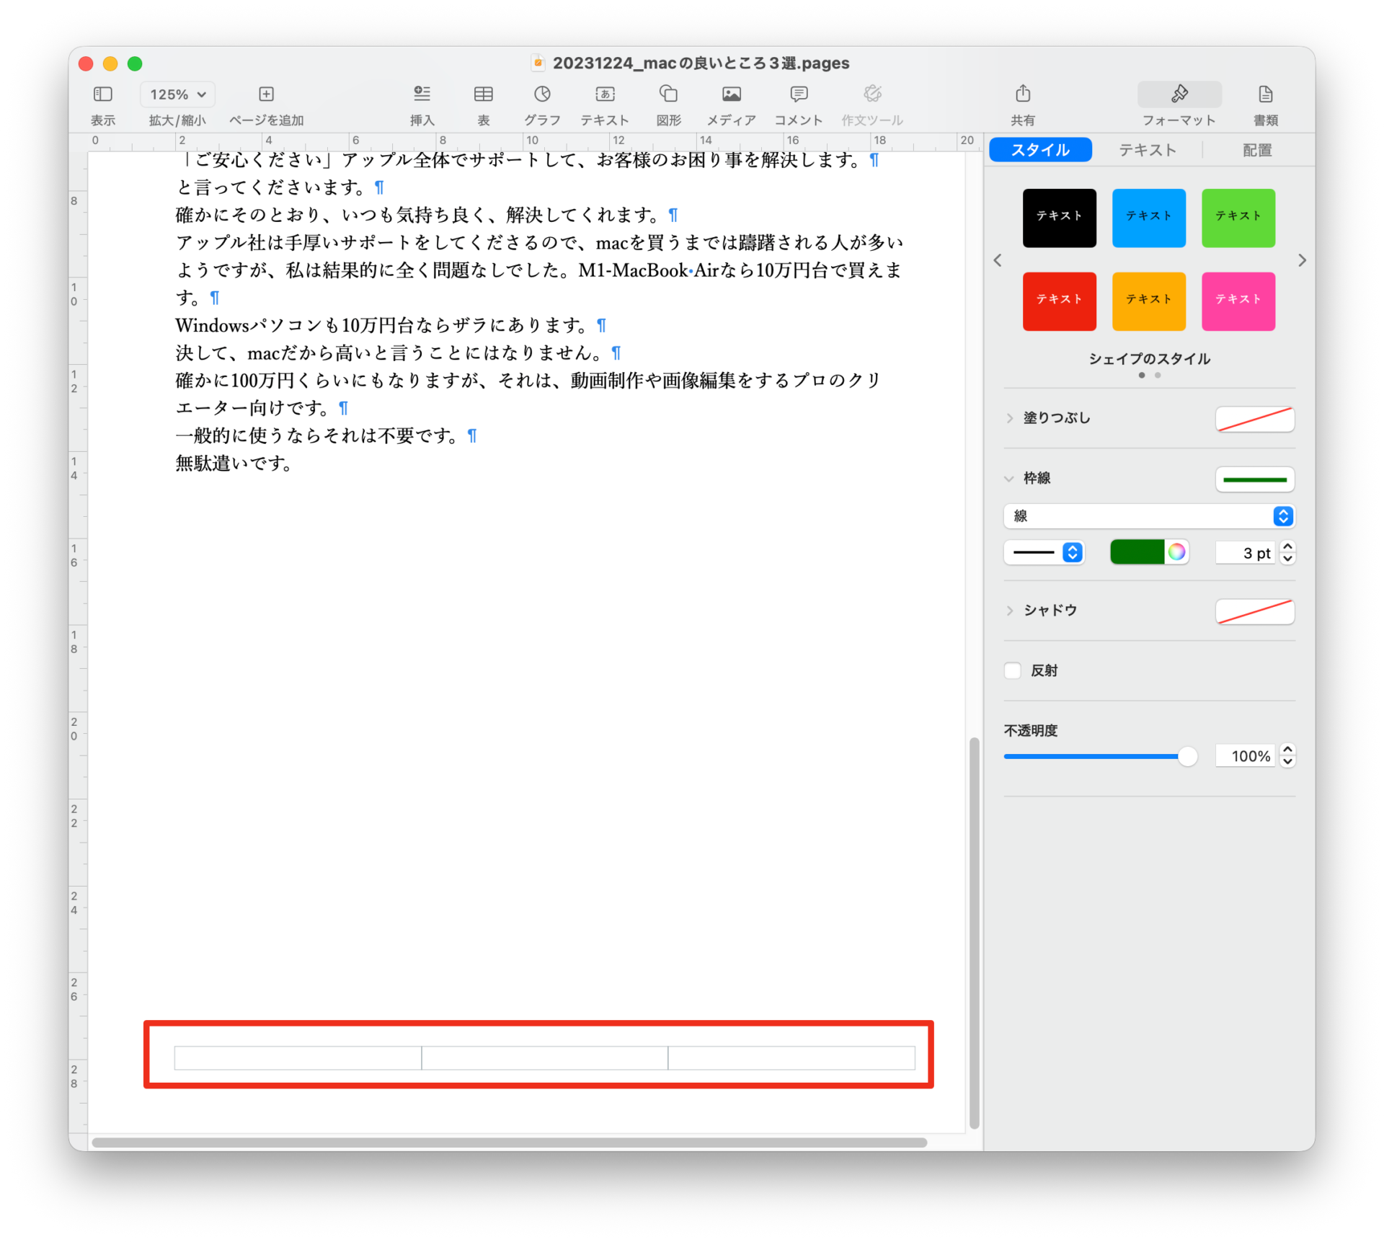Click the 共有 share icon
The width and height of the screenshot is (1384, 1242).
click(1022, 94)
